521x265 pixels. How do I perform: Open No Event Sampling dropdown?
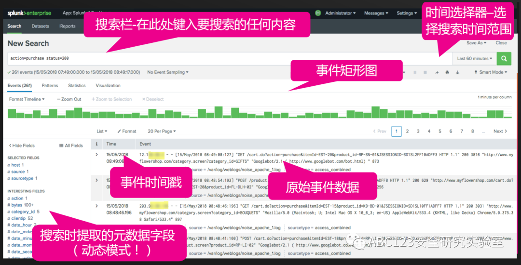[x=168, y=72]
